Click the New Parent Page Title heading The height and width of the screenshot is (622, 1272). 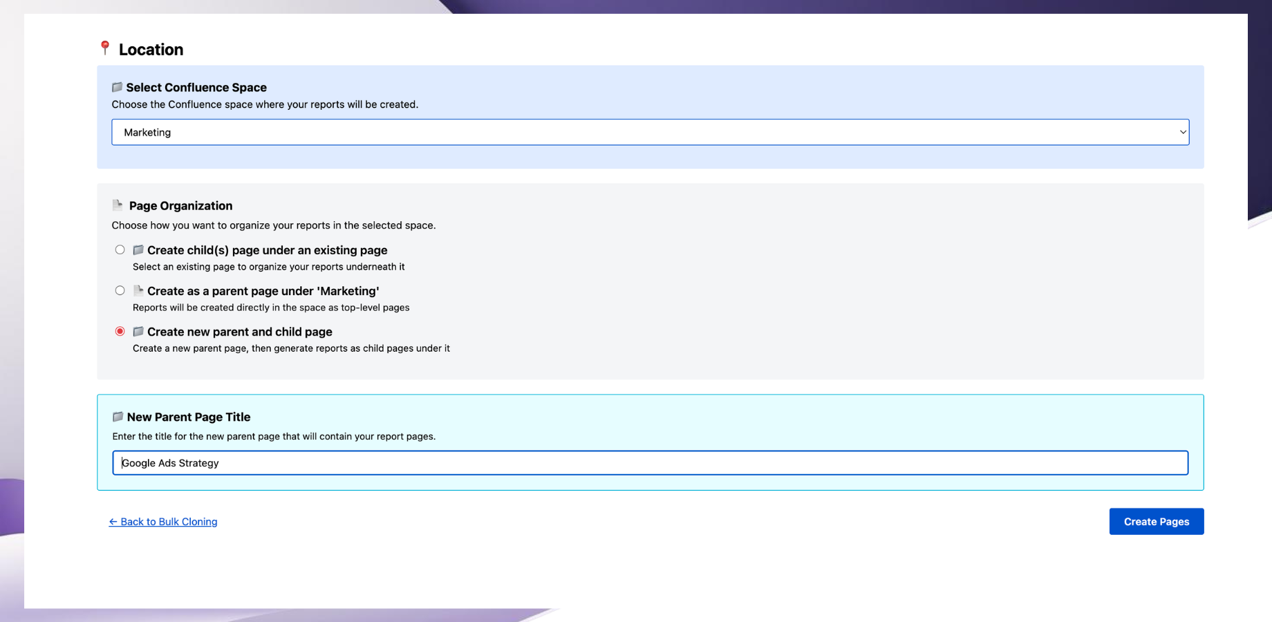point(189,417)
